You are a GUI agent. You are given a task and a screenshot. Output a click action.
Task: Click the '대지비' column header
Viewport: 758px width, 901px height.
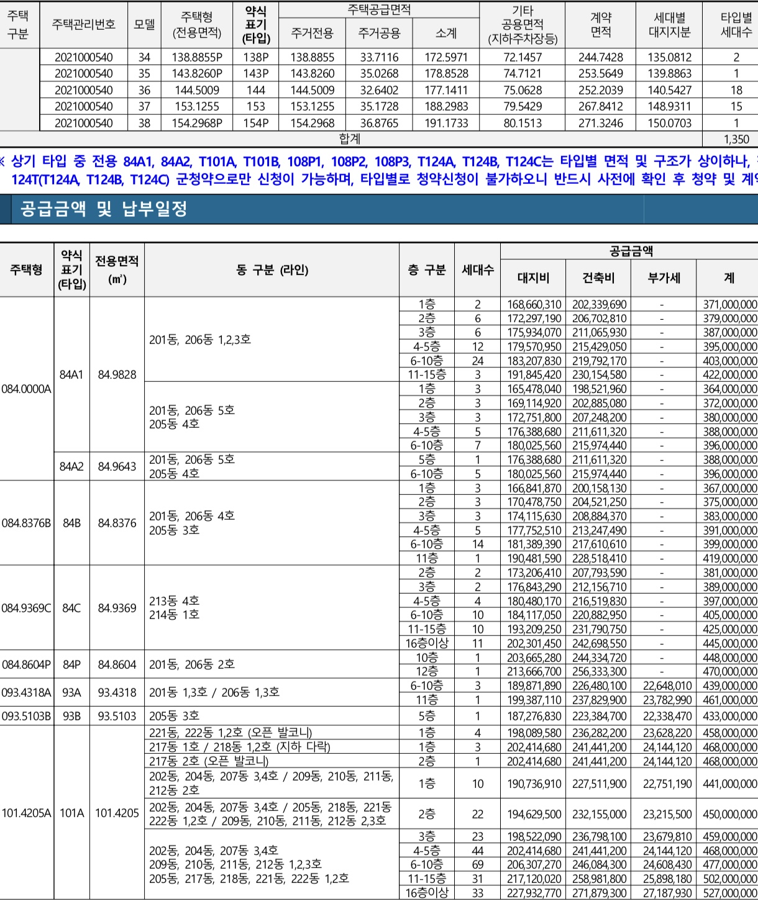point(533,278)
